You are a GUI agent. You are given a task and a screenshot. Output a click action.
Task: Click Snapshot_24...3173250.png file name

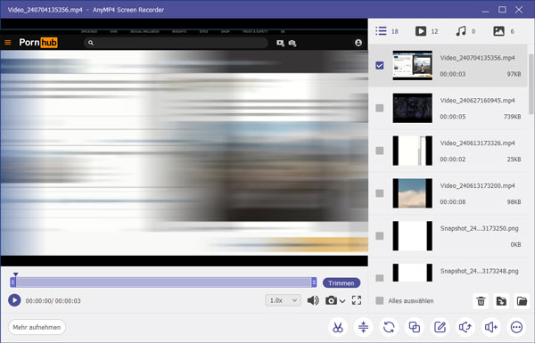pos(480,228)
